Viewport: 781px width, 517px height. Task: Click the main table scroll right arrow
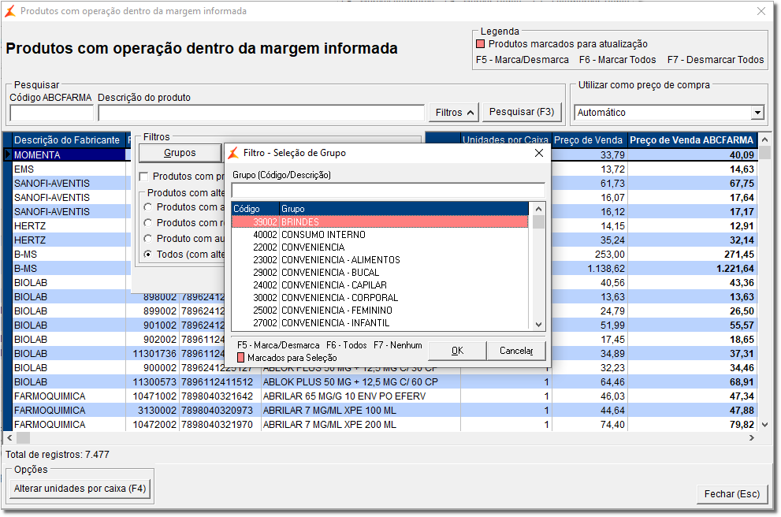click(752, 438)
